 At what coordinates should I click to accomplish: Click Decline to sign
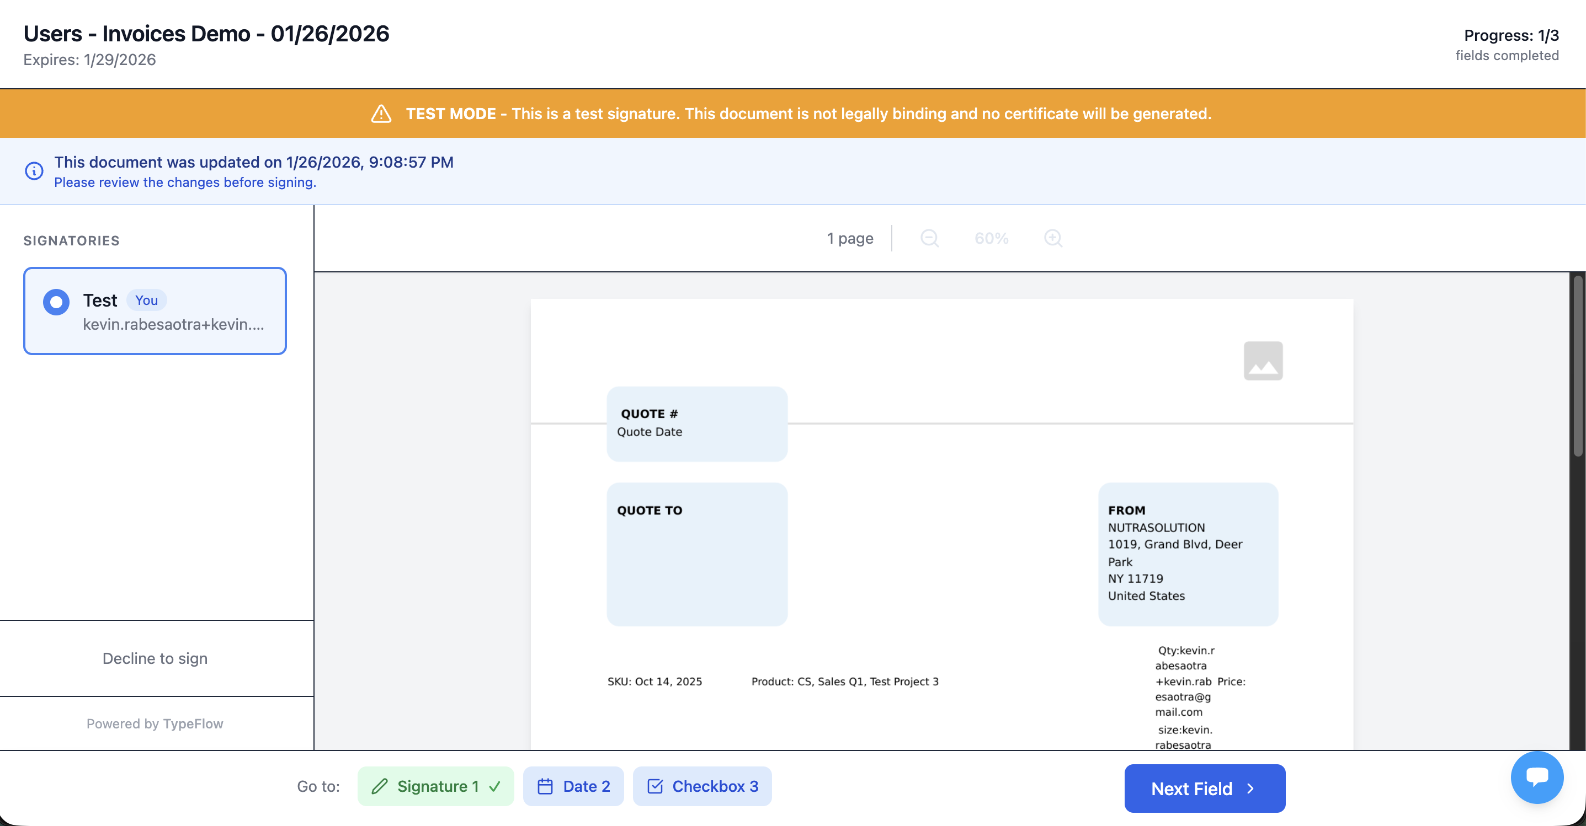[x=155, y=658]
